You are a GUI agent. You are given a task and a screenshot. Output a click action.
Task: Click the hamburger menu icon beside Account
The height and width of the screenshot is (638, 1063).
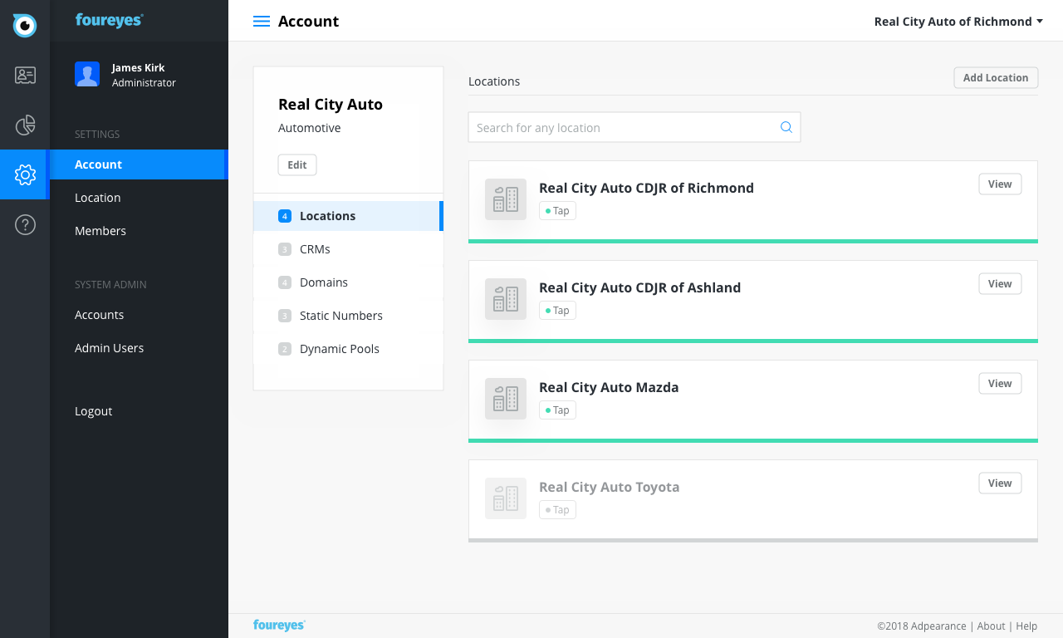[x=262, y=22]
